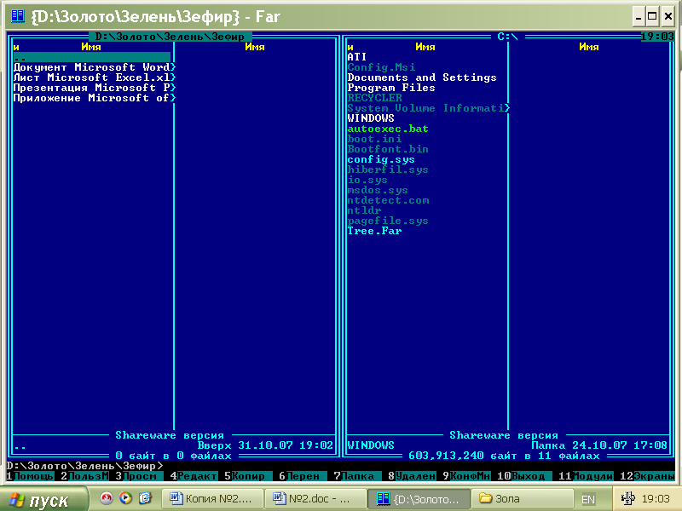
Task: Click left panel status 0 байт в 0 файлах
Action: coord(174,456)
